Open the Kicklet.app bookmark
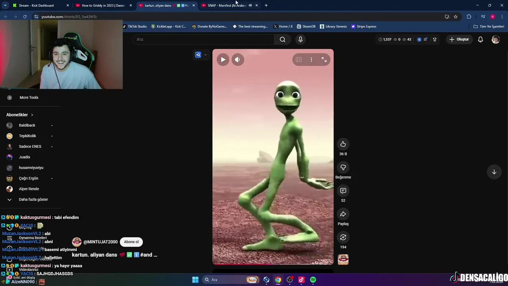This screenshot has width=508, height=286. point(169,27)
